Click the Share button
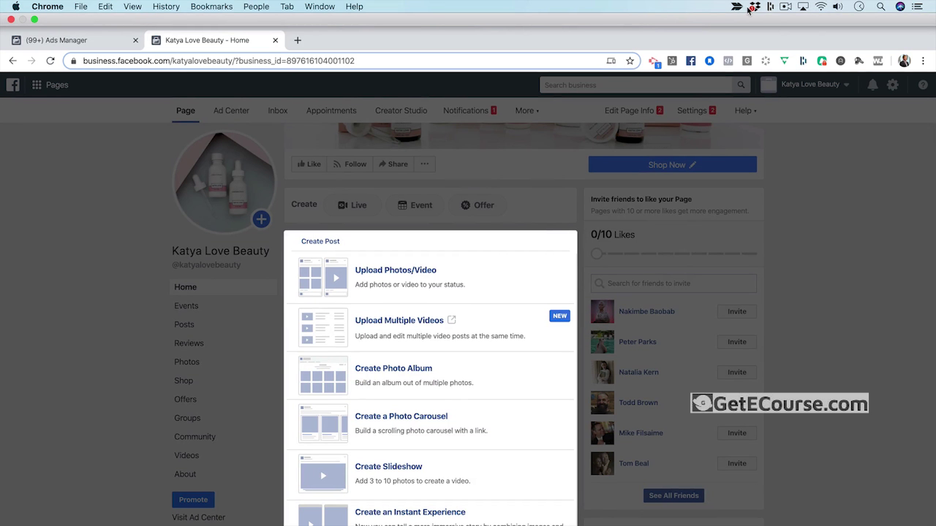The width and height of the screenshot is (936, 526). coord(393,164)
